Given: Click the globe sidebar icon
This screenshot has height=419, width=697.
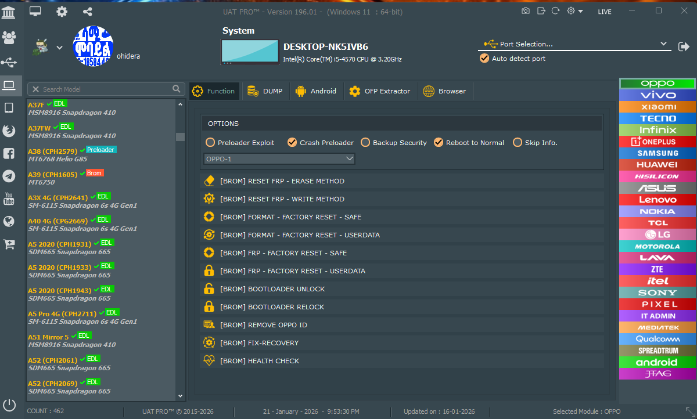Looking at the screenshot, I should [x=9, y=221].
